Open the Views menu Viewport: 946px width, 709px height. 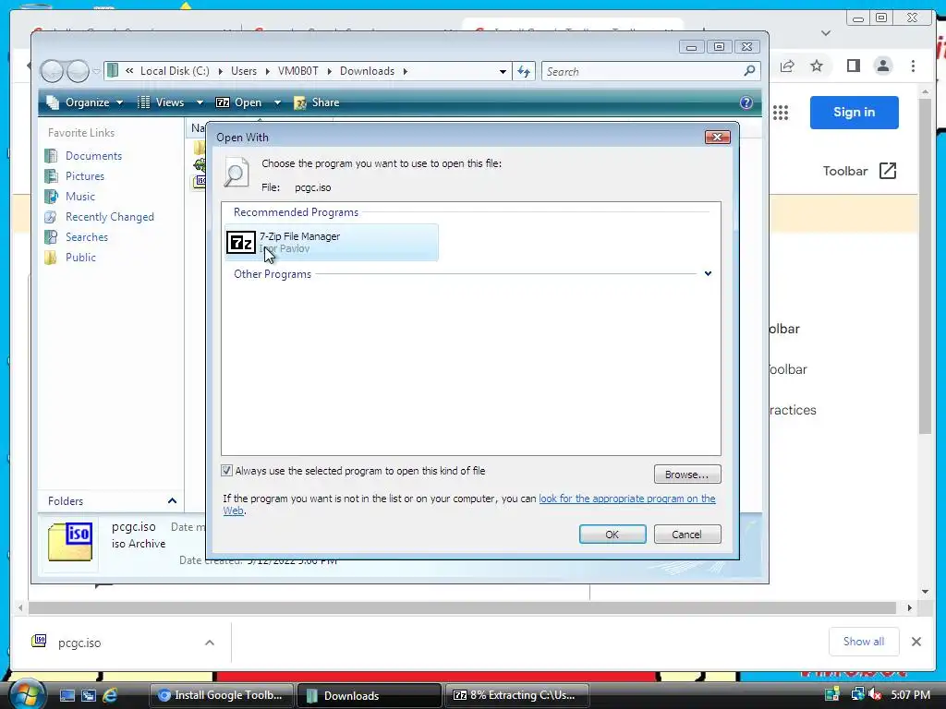coord(170,102)
